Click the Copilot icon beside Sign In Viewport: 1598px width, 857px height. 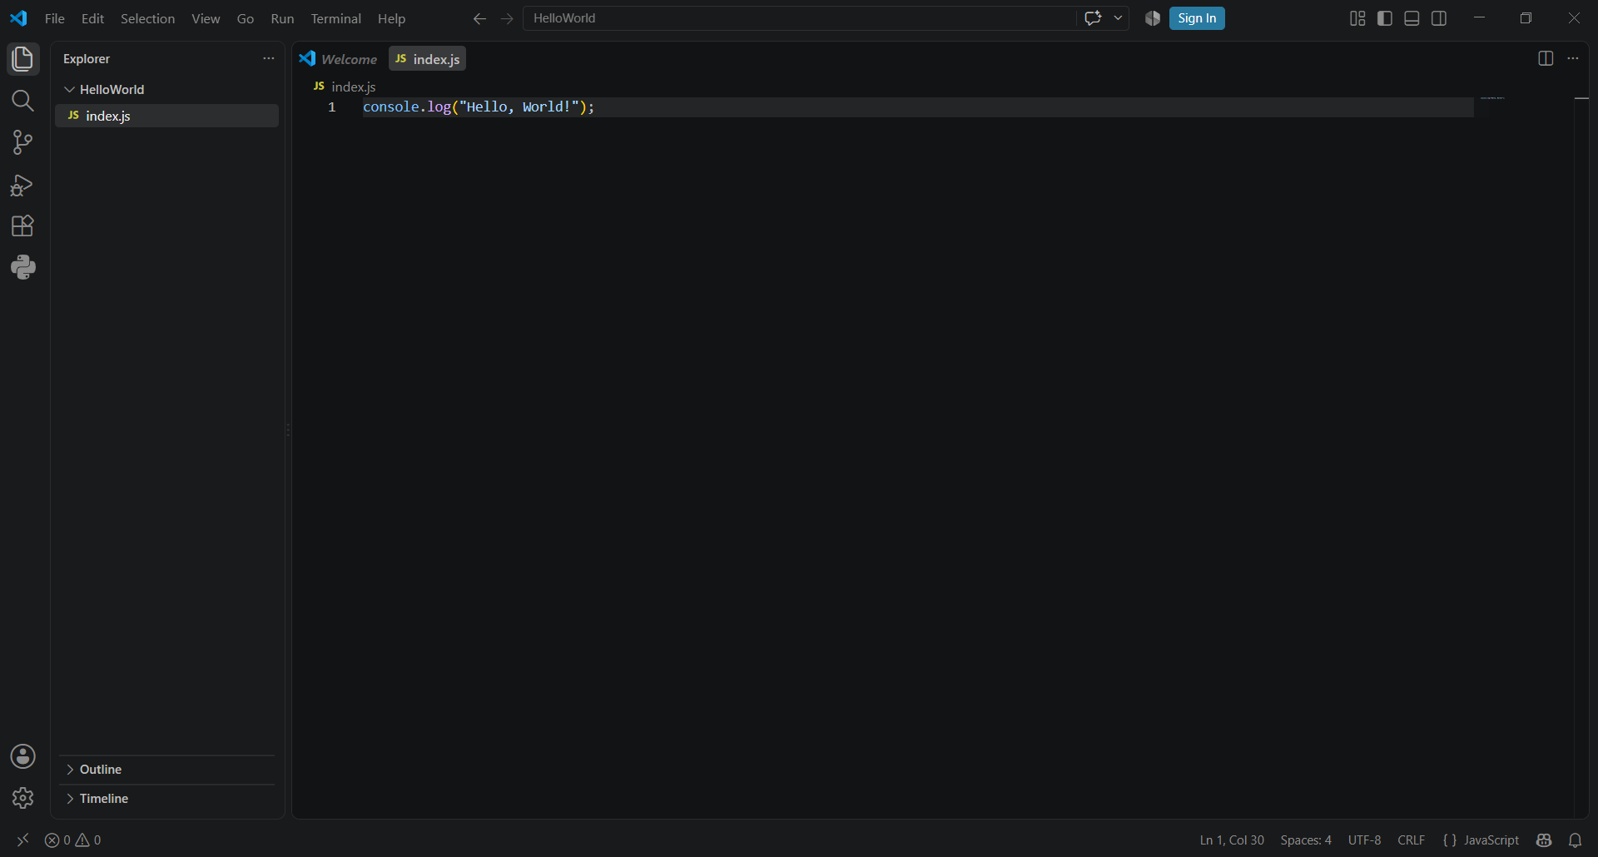pos(1153,18)
